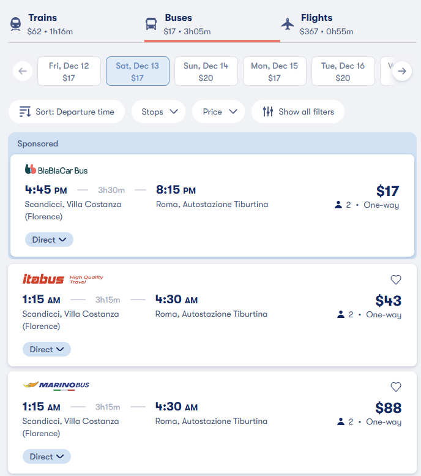Screen dimensions: 421x476
Task: Open the Sort: Departure time options
Action: pos(67,111)
